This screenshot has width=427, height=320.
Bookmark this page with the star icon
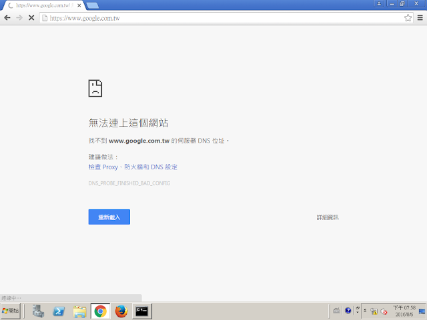click(408, 18)
